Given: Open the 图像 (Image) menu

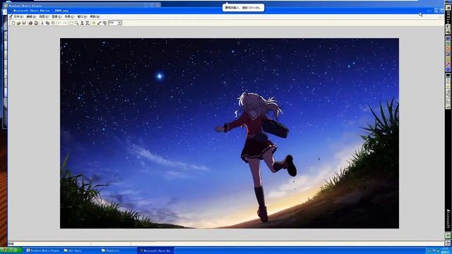Looking at the screenshot, I should tap(56, 17).
